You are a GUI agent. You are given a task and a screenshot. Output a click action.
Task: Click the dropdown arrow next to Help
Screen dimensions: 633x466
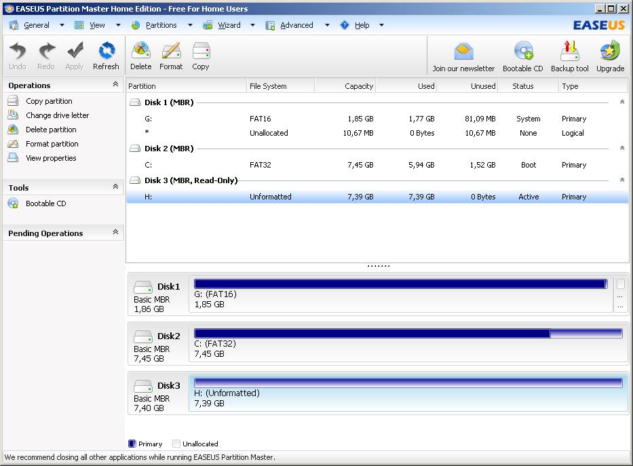381,25
